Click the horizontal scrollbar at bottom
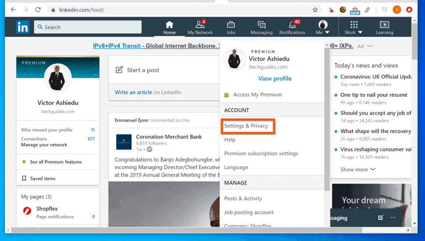The height and width of the screenshot is (241, 425). 186,230
